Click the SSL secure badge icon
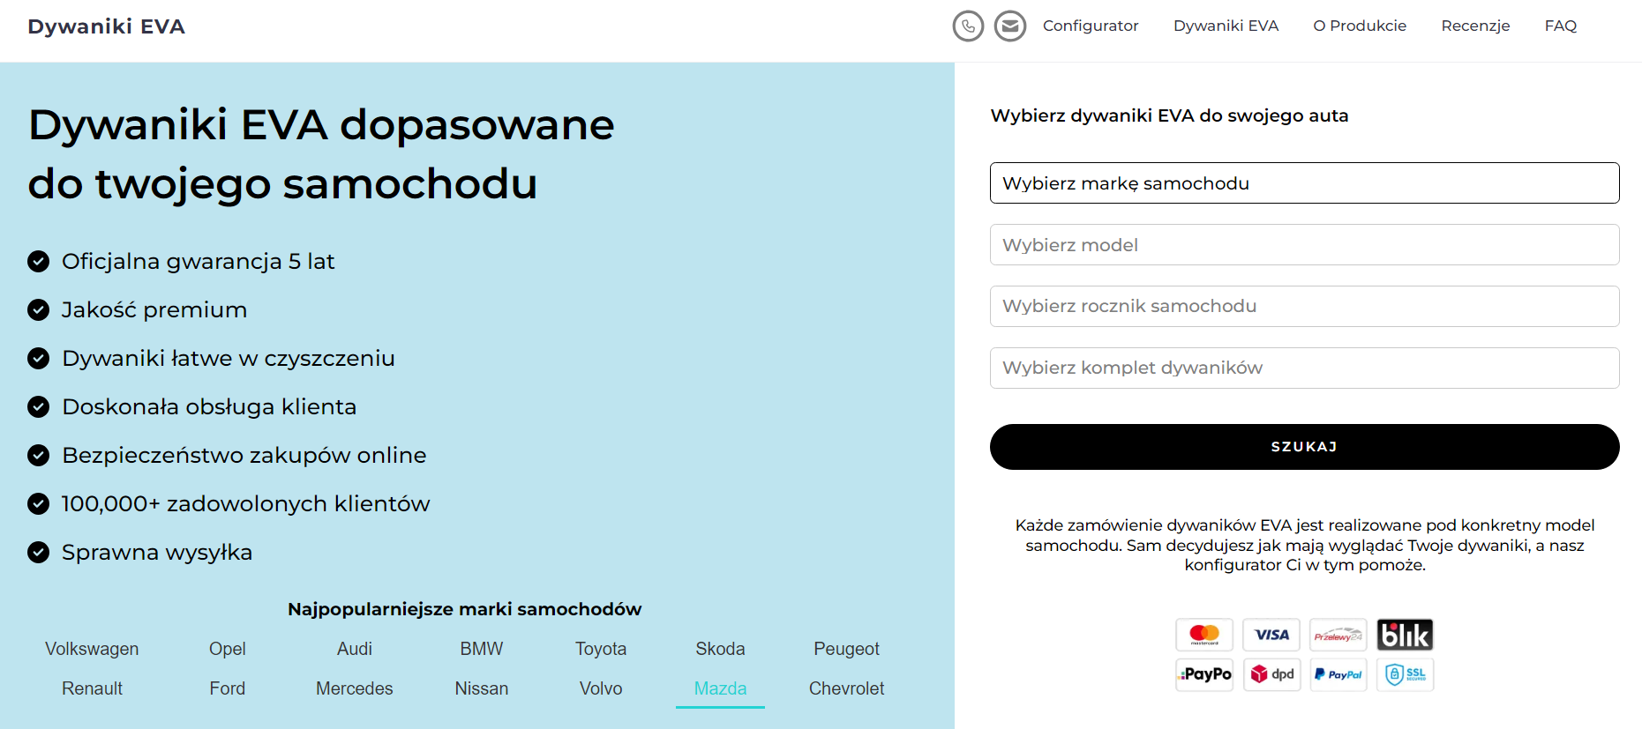1642x729 pixels. (x=1405, y=674)
